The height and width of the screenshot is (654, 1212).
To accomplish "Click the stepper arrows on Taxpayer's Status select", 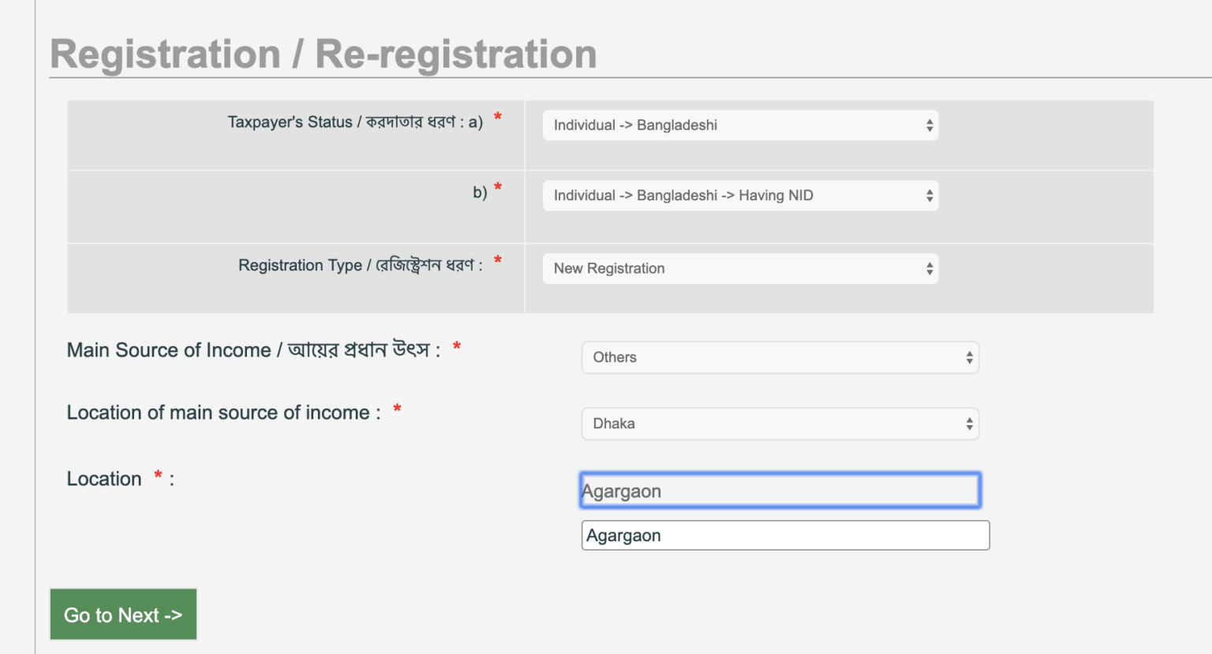I will click(929, 125).
